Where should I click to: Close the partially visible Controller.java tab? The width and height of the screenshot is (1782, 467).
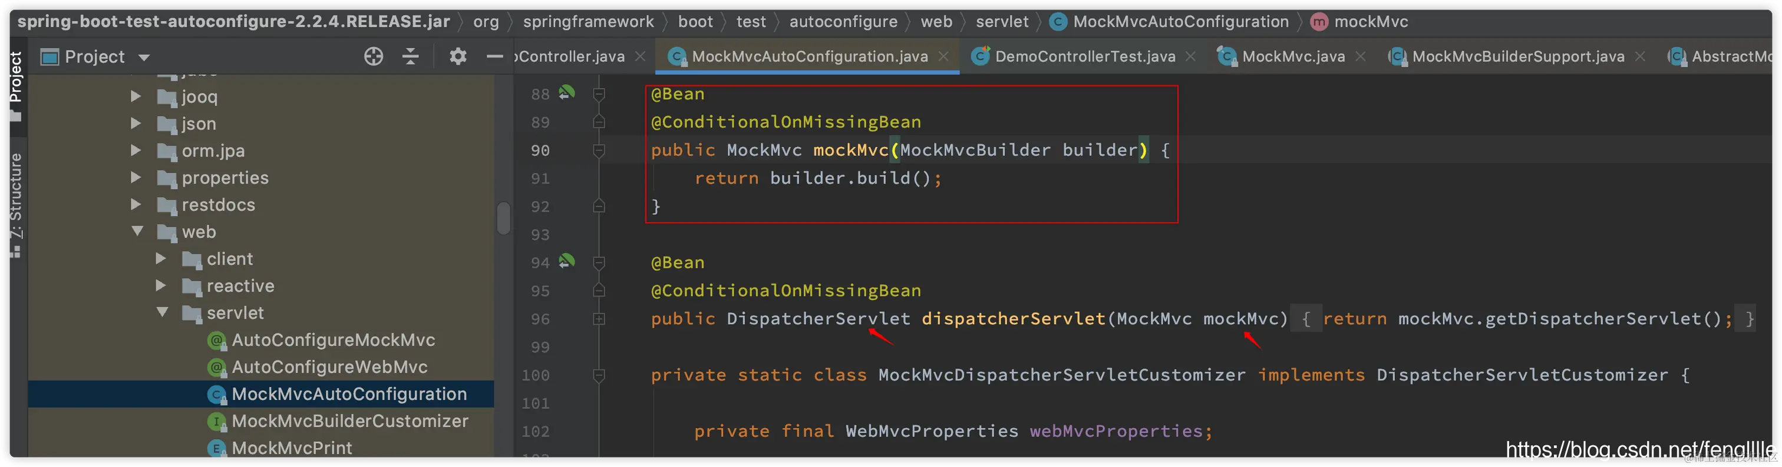[641, 56]
